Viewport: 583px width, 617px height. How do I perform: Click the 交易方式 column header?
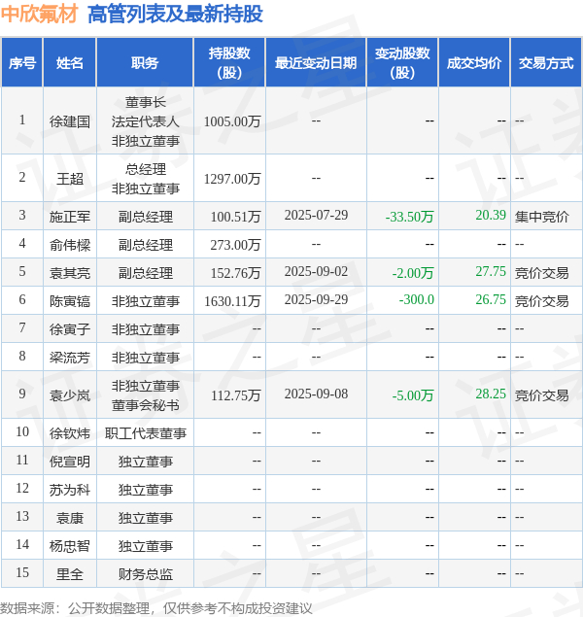click(x=546, y=62)
